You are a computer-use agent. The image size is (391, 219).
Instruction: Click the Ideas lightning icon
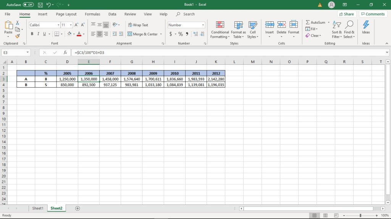[x=366, y=27]
